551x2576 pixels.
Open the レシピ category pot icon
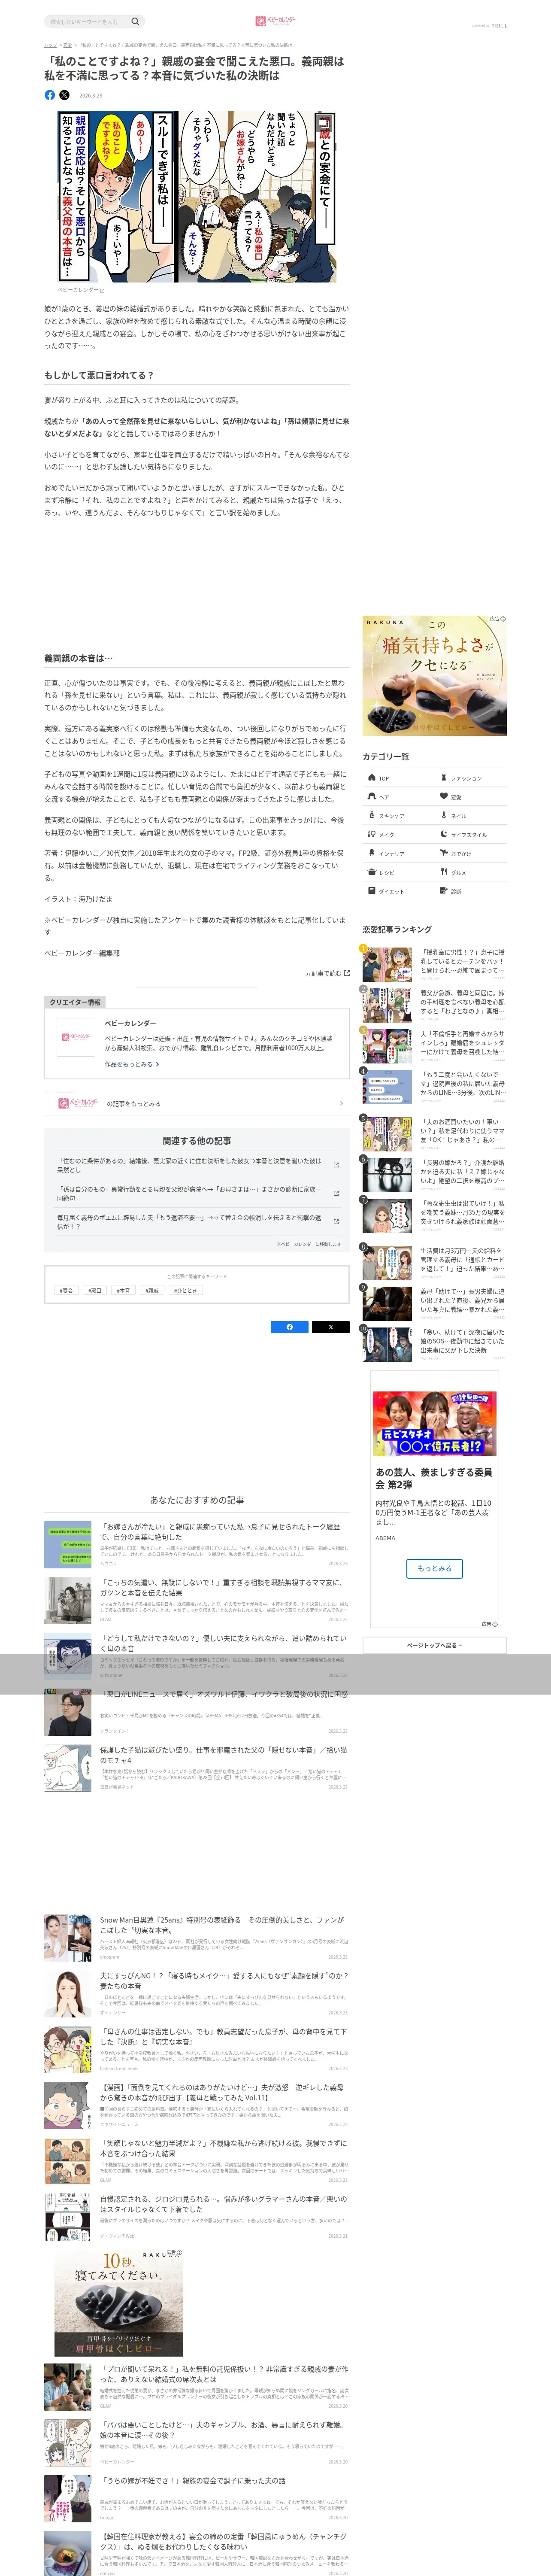(x=372, y=872)
